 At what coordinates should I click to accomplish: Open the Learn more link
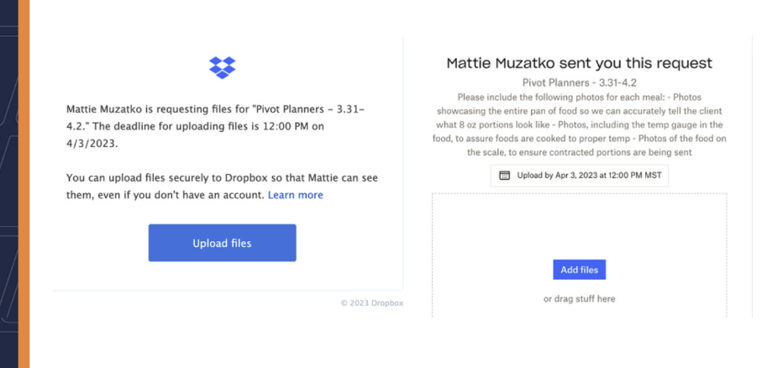coord(295,195)
